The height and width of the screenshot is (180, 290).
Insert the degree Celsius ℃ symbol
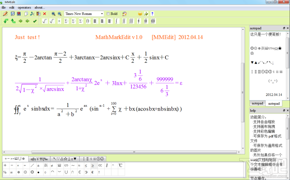(120, 166)
